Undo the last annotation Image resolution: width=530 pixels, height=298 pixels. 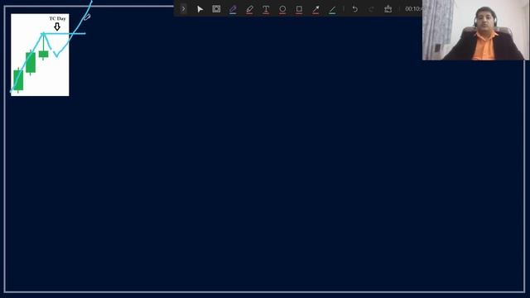click(x=355, y=9)
